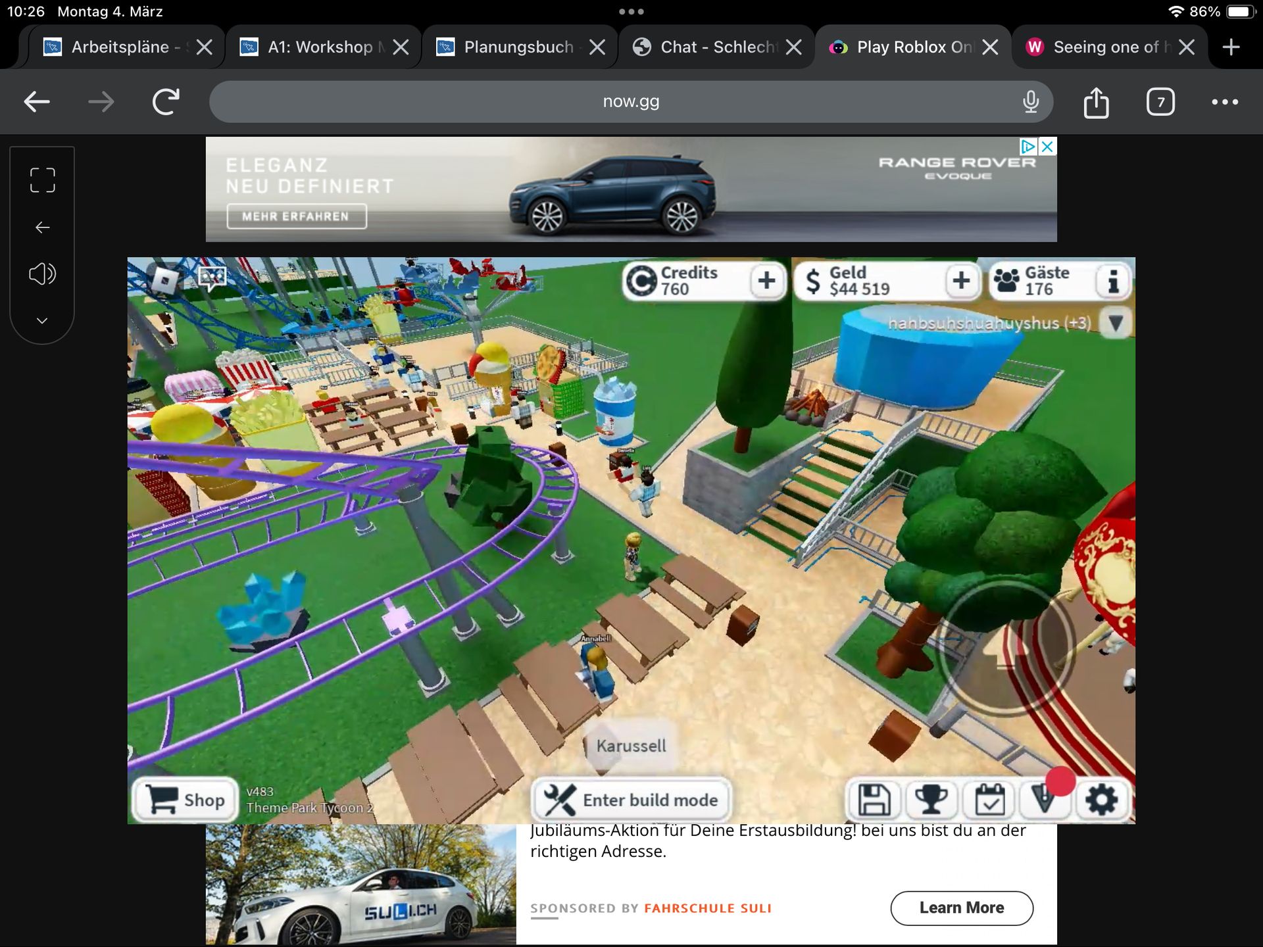Expand the player list arrow
The height and width of the screenshot is (947, 1263).
1116,323
